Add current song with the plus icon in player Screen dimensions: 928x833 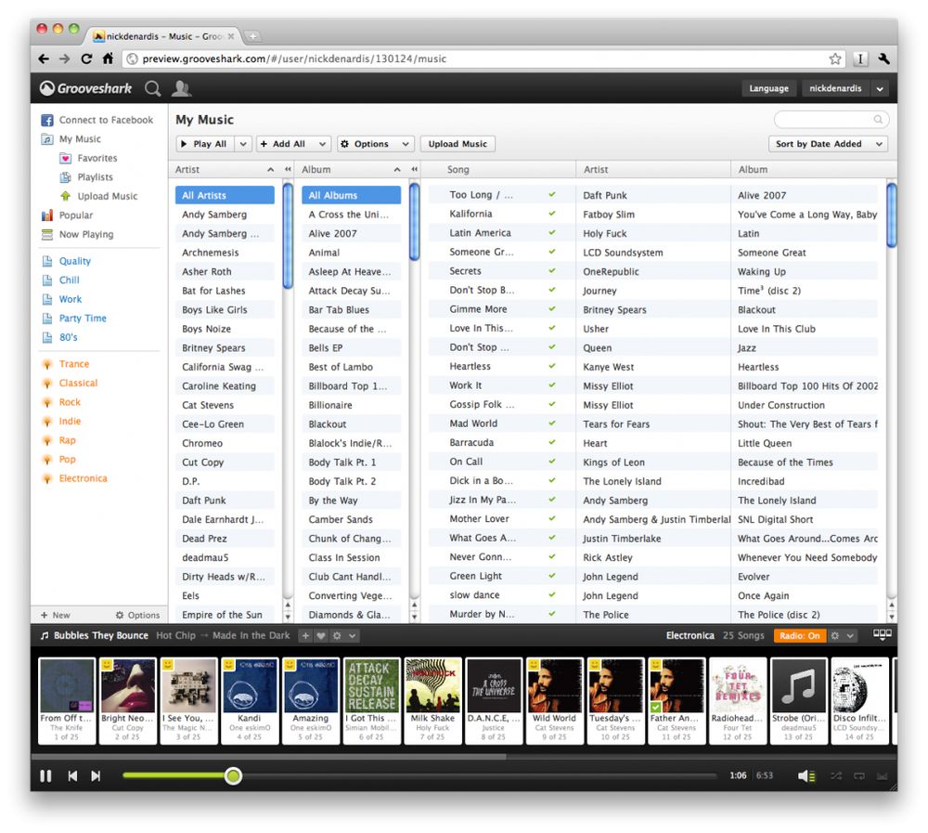click(305, 636)
